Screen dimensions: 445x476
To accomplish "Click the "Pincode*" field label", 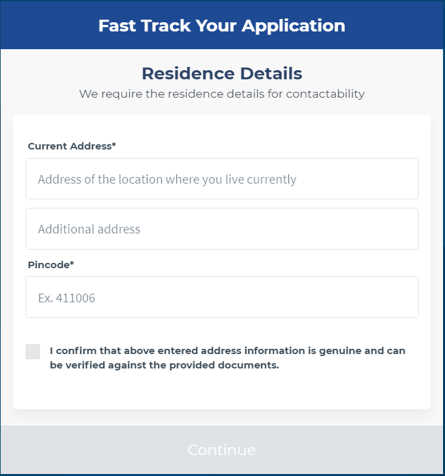I will tap(50, 265).
